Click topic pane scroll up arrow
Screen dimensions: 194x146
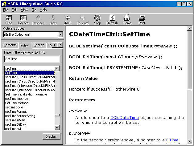[x=189, y=29]
